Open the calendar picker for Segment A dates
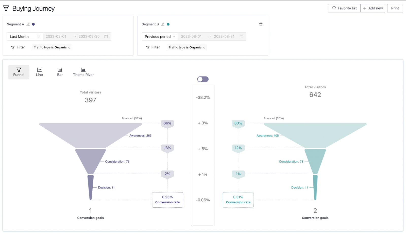The width and height of the screenshot is (406, 234). [x=106, y=36]
